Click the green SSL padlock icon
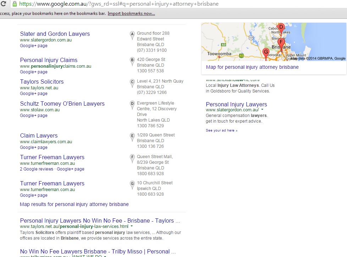Viewport: 347px width, 257px height. [15, 4]
